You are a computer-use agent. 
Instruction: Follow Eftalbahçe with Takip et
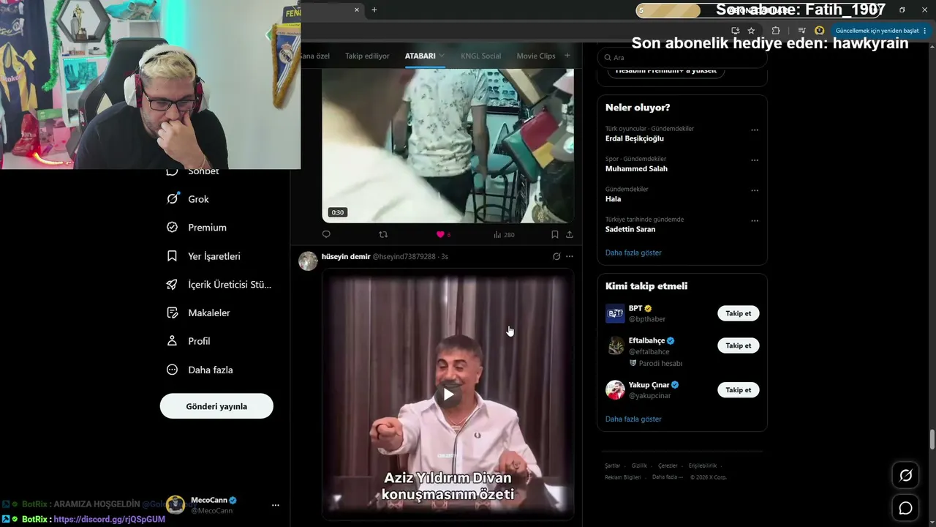[739, 345]
